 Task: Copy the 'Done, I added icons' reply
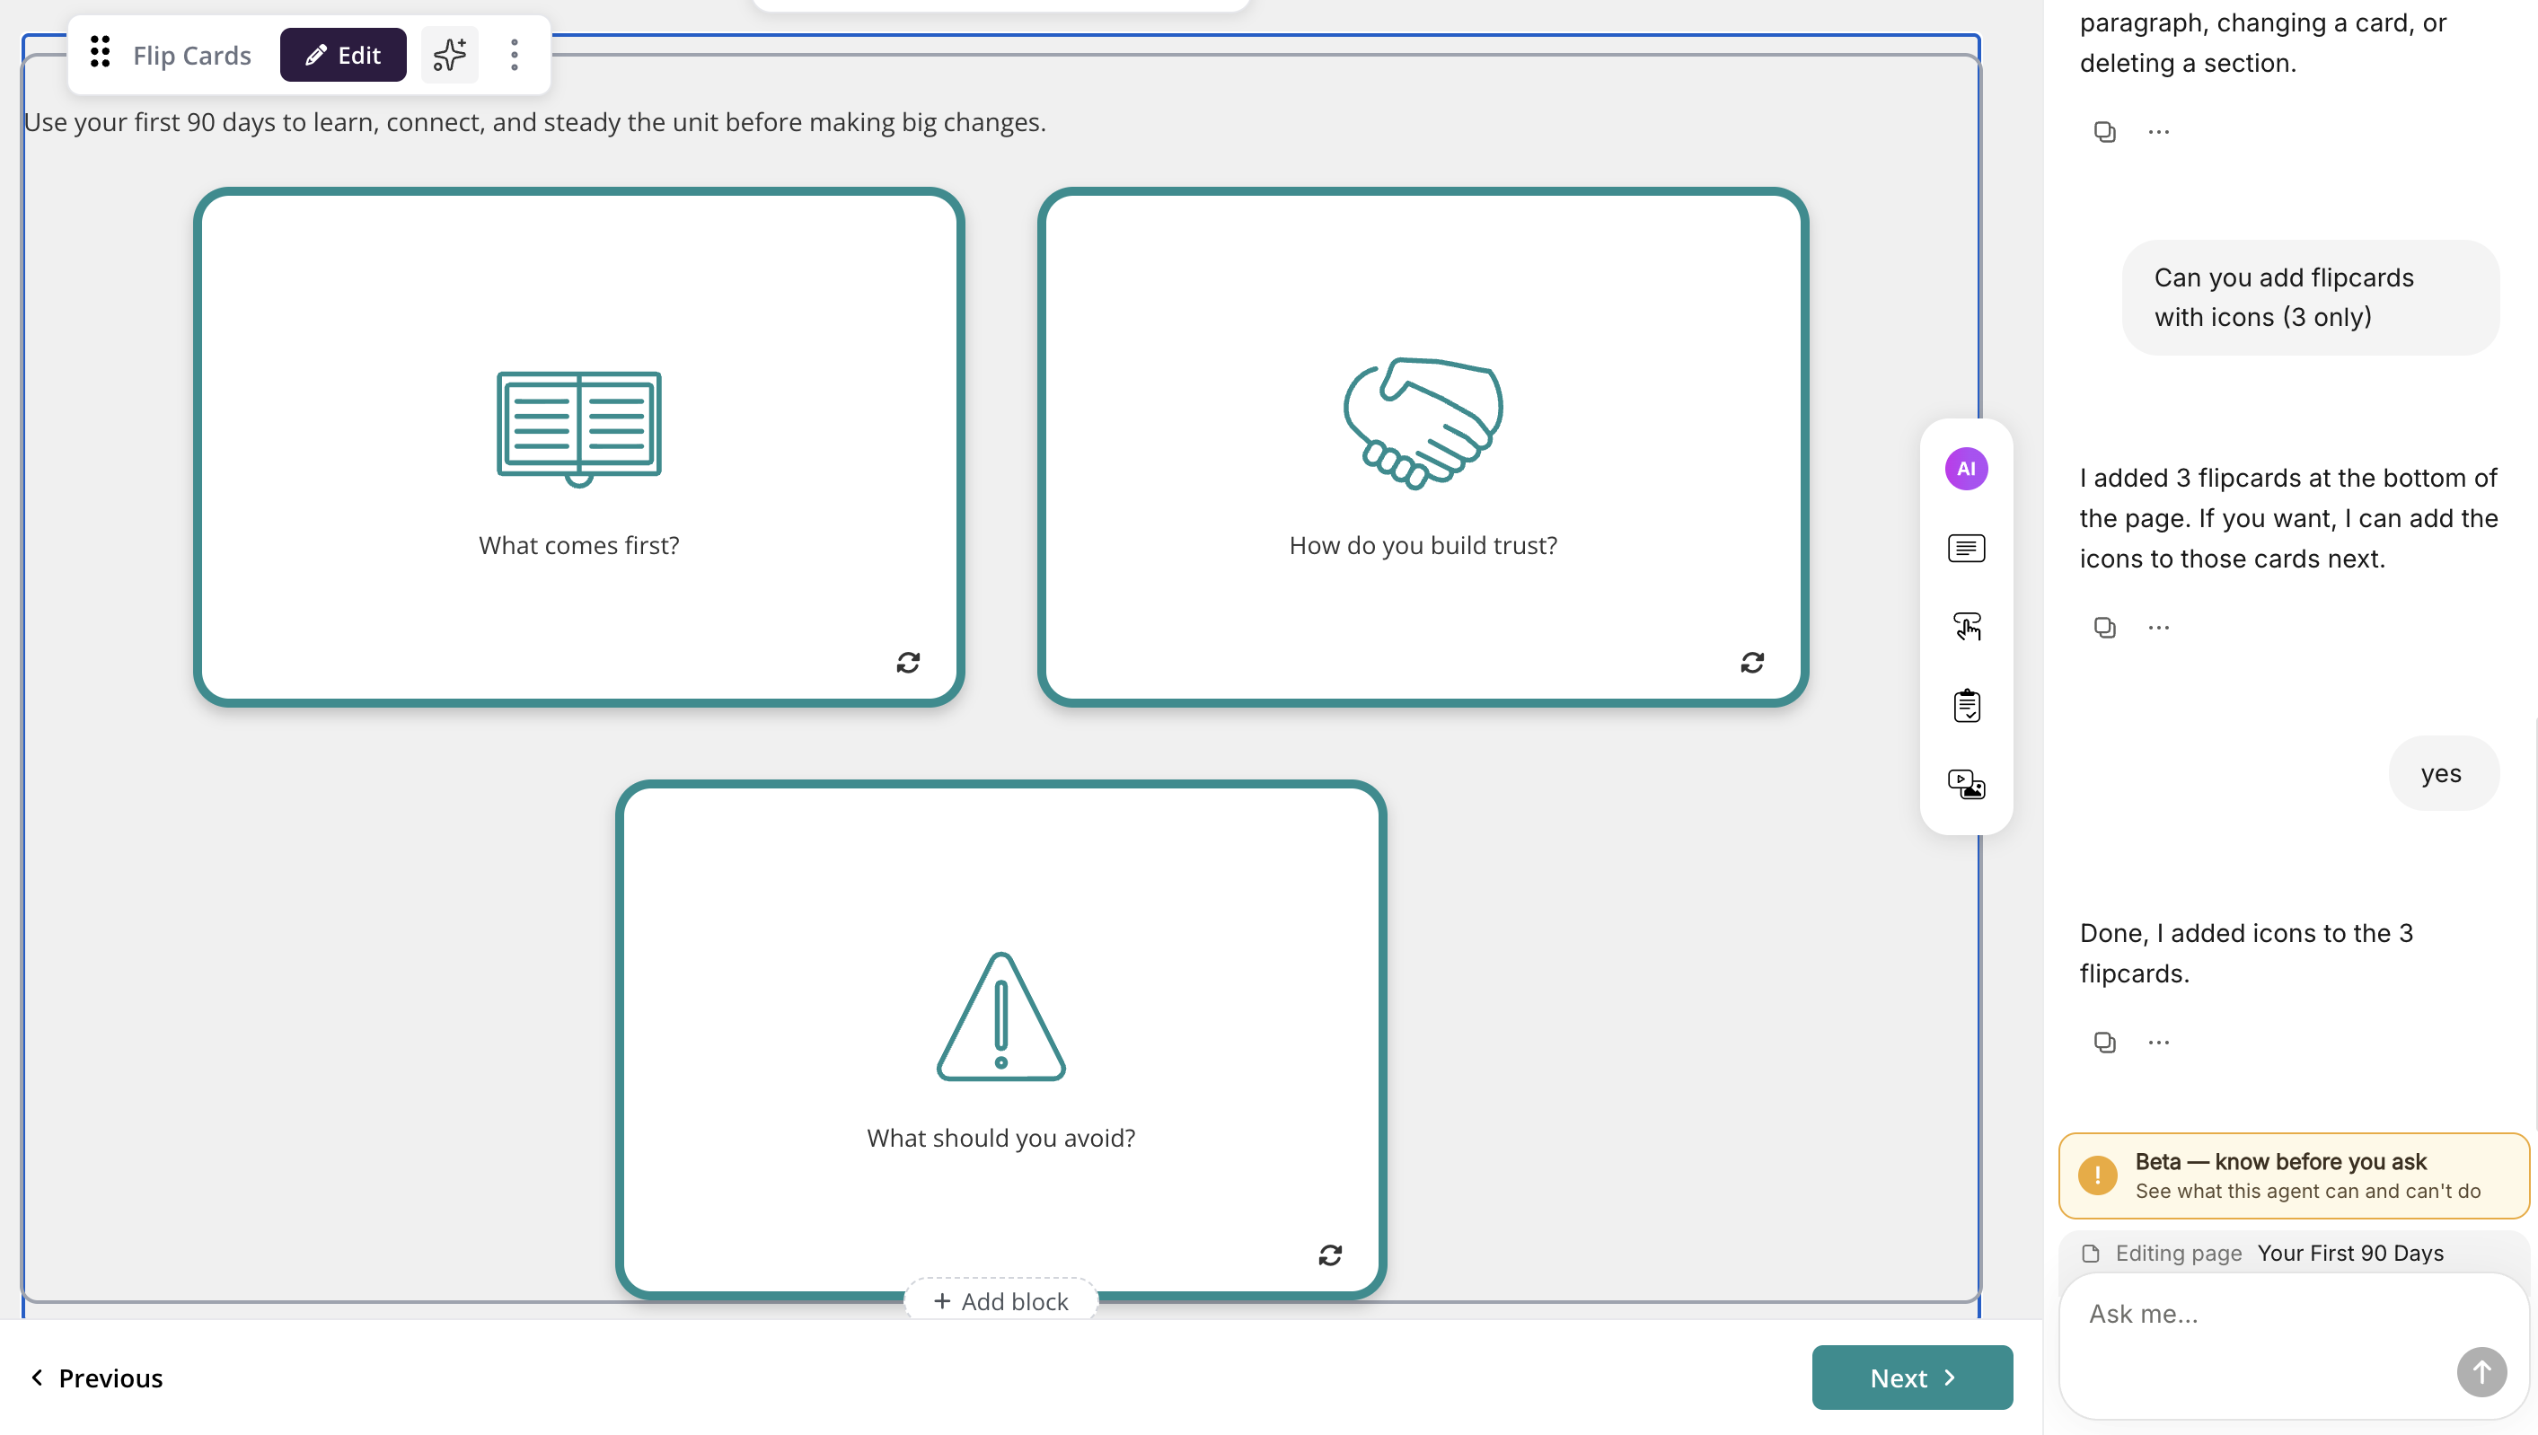point(2104,1042)
